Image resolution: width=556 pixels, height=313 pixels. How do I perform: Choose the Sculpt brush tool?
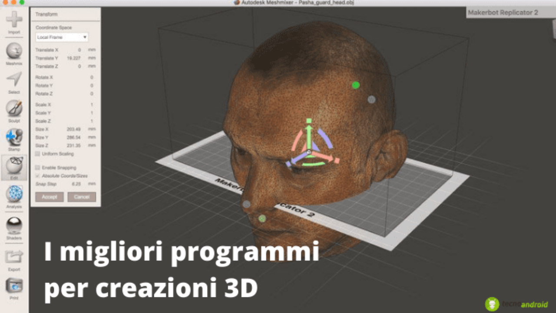click(14, 108)
